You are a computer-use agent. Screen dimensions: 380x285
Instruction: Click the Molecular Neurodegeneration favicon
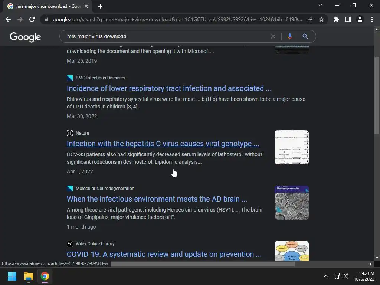pyautogui.click(x=70, y=188)
